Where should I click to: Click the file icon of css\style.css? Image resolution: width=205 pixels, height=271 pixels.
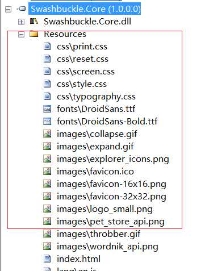click(47, 84)
